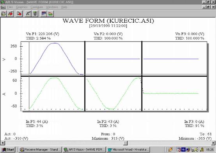Open the green area chart toolbar icon
216x153 pixels.
pyautogui.click(x=51, y=14)
